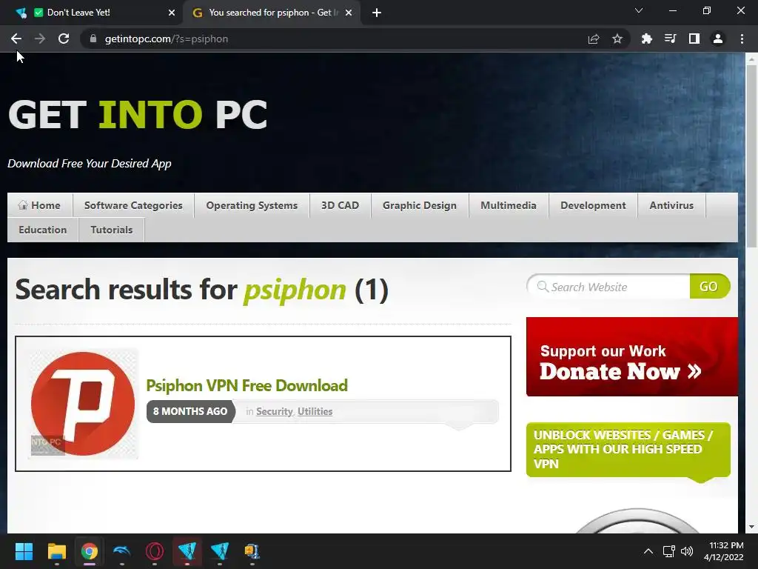Open the network status tray icon

click(x=668, y=551)
